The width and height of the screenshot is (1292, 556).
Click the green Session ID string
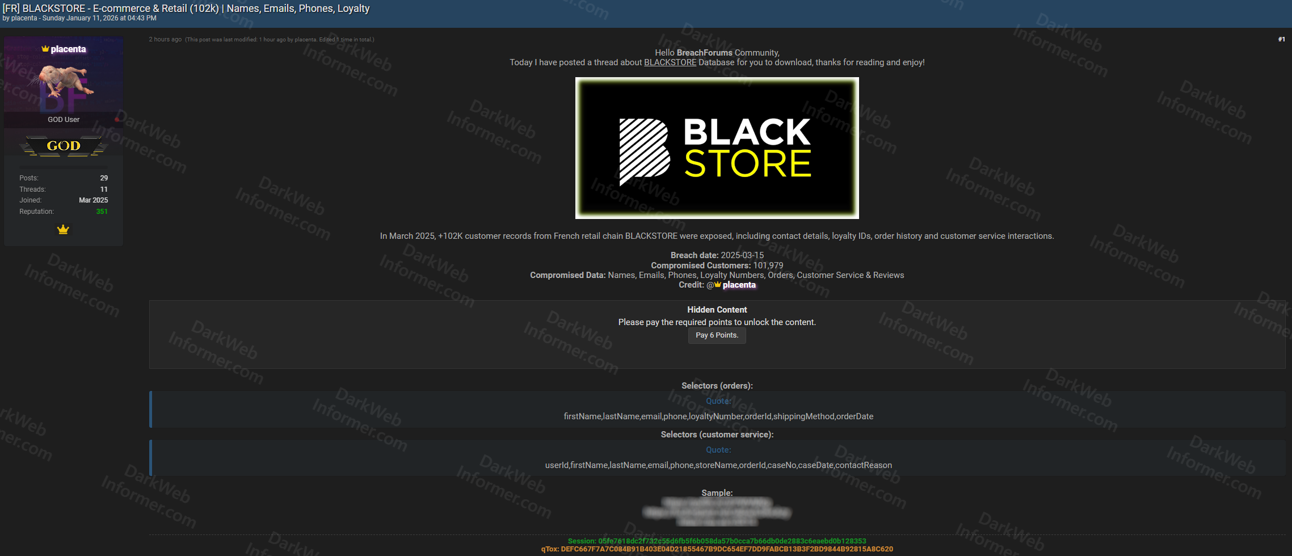click(x=717, y=541)
